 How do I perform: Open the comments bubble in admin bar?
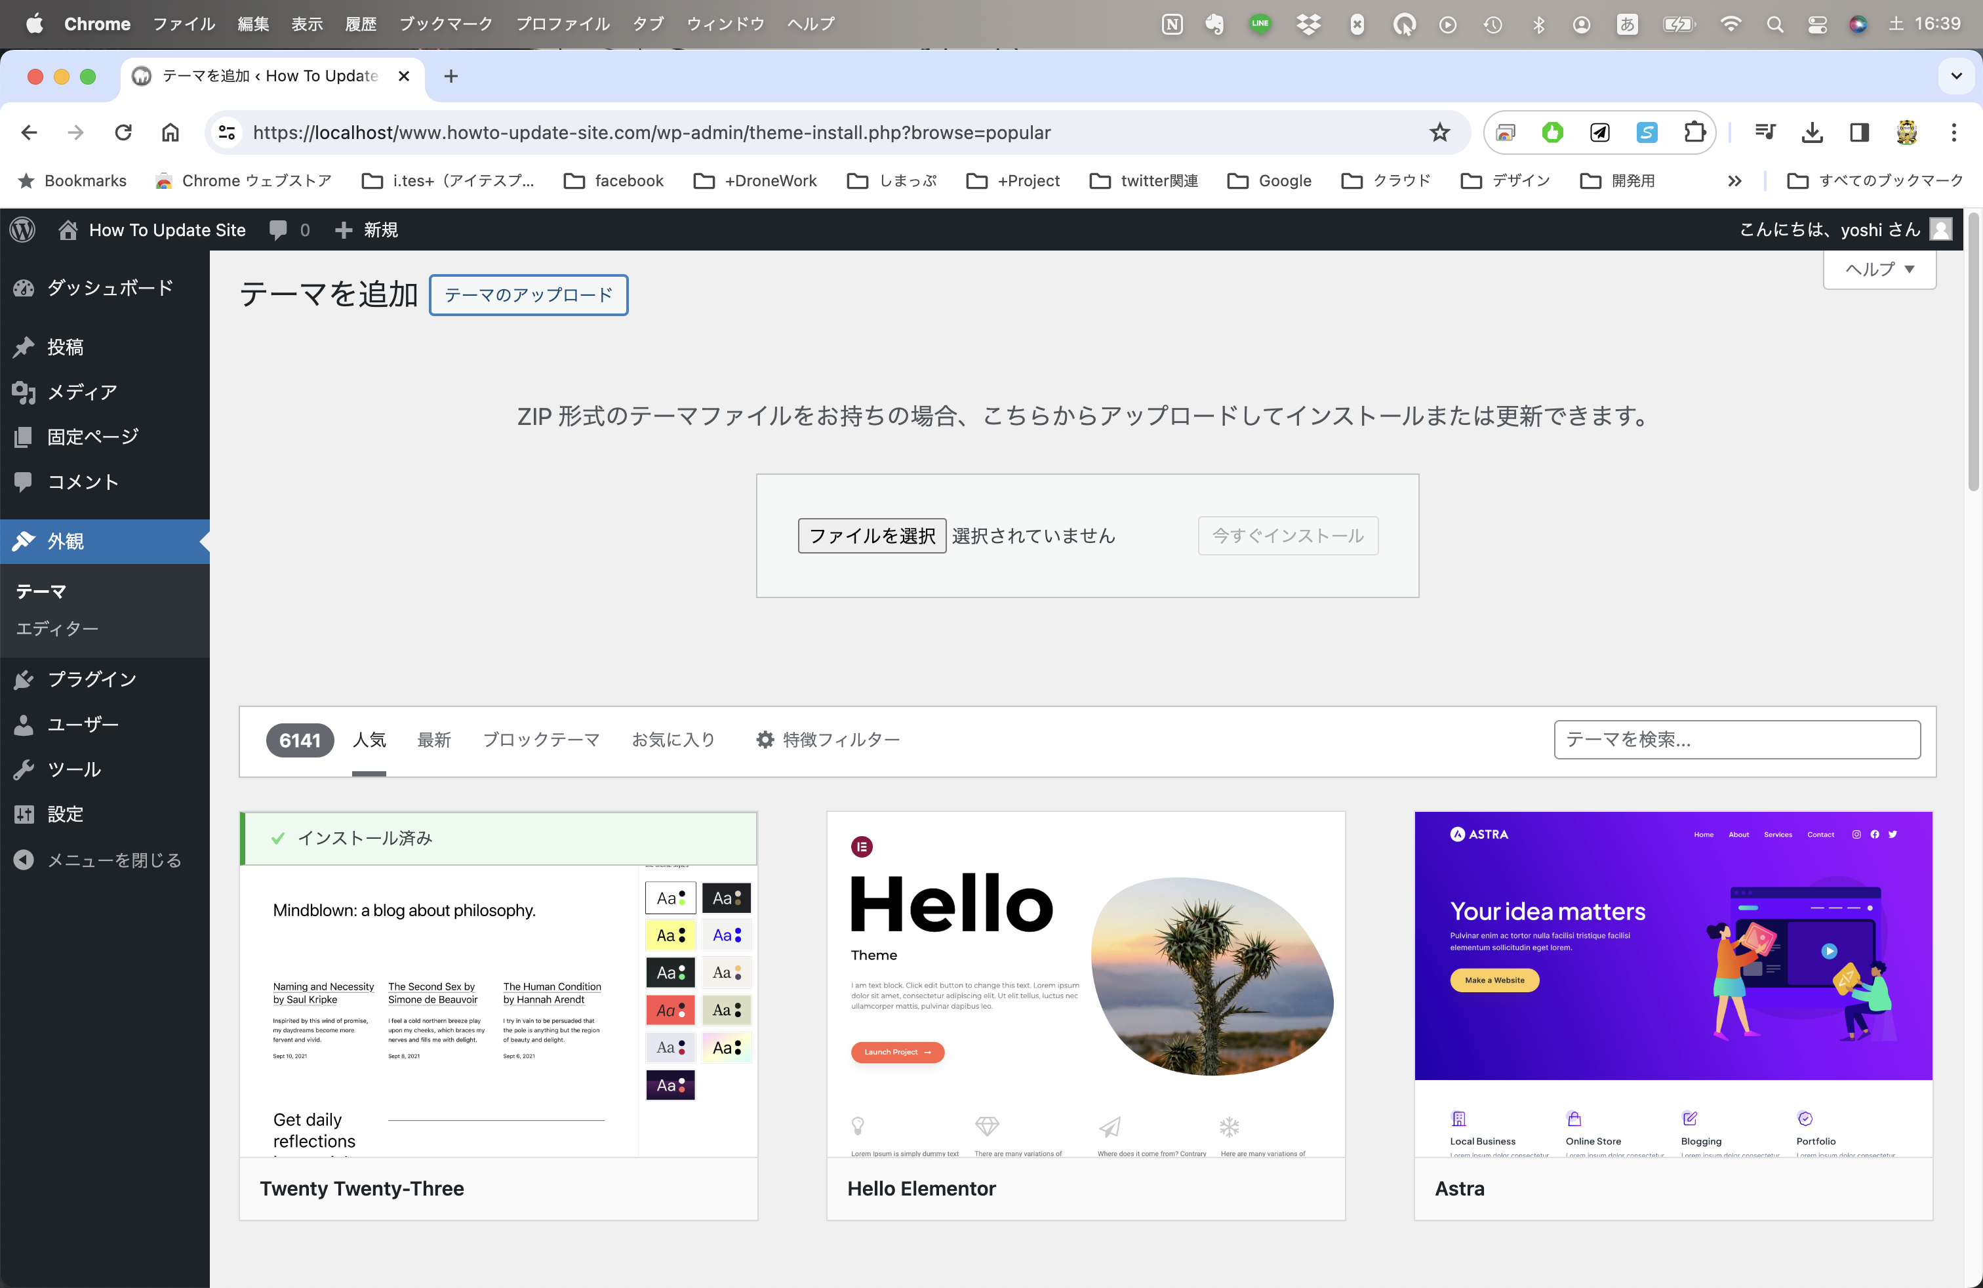(x=289, y=230)
